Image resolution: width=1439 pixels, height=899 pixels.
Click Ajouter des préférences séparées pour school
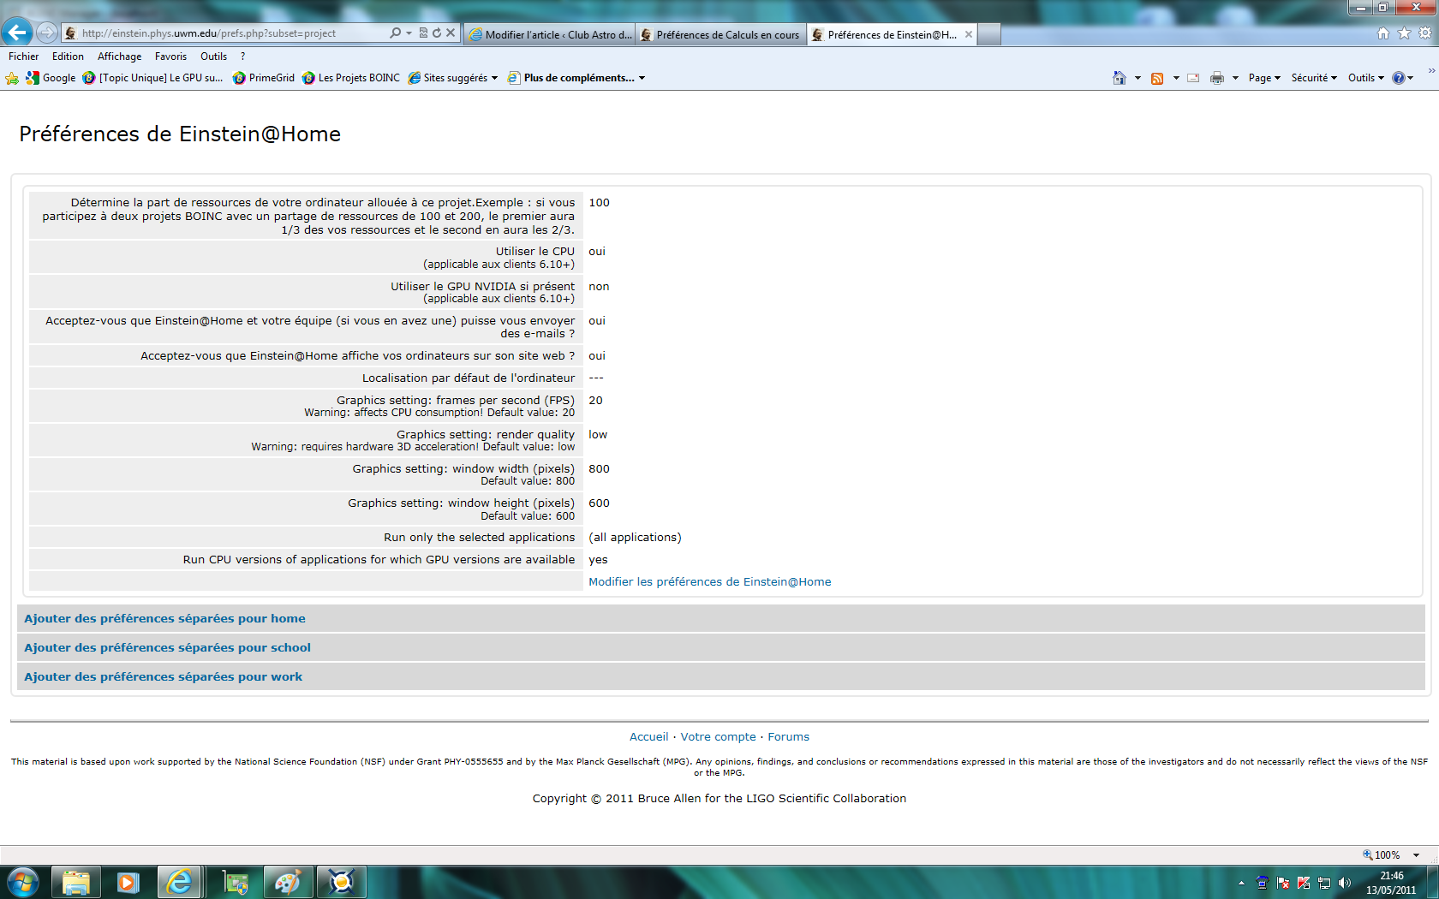point(167,648)
